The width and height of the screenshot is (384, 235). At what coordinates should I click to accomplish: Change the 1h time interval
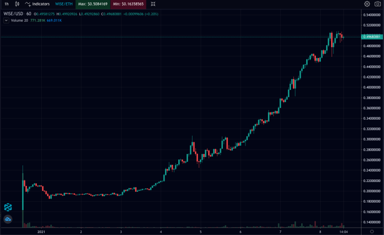[7, 4]
